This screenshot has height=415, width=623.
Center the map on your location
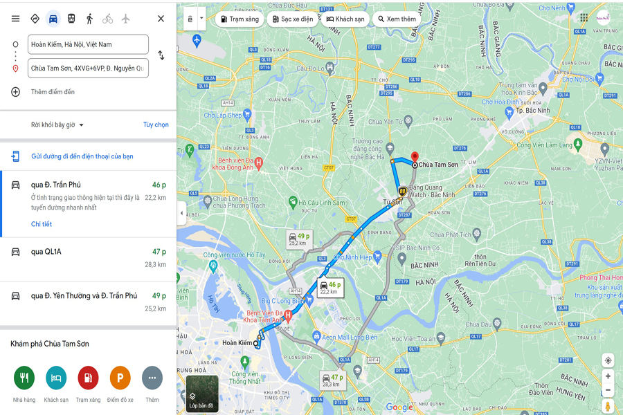[x=608, y=360]
